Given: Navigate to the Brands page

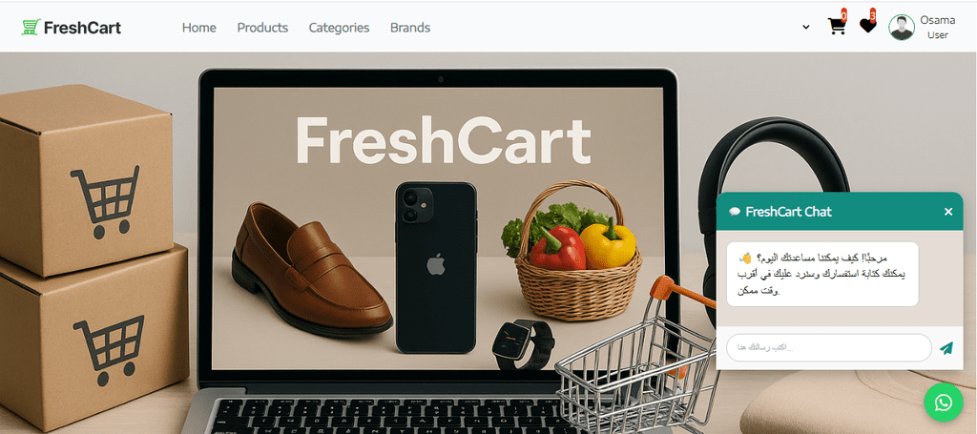Looking at the screenshot, I should pyautogui.click(x=410, y=28).
